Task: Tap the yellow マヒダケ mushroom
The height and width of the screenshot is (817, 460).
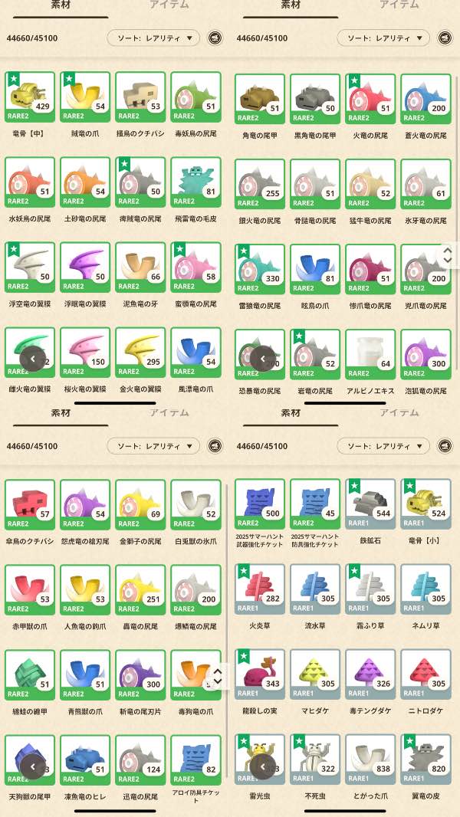Action: (x=315, y=674)
